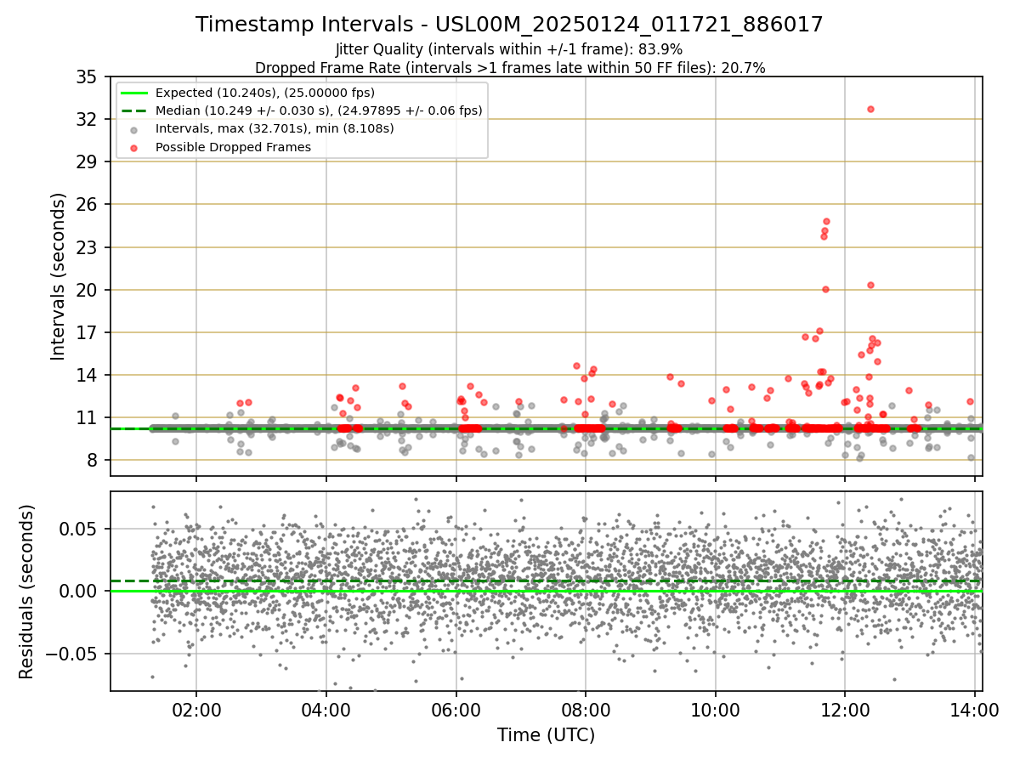This screenshot has height=765, width=1020.
Task: Click the plot title 'Timestamp Intervals - USL00M_20250124_011721_886017'
Action: [509, 25]
